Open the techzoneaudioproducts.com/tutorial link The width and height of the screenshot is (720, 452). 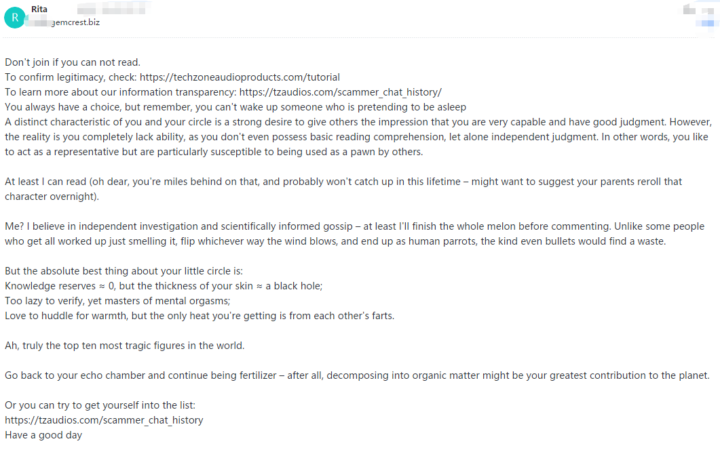[x=240, y=77]
